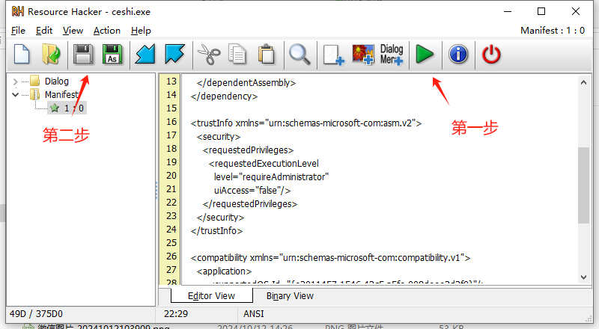599x329 pixels.
Task: Expand the Dialog tree node
Action: click(16, 82)
